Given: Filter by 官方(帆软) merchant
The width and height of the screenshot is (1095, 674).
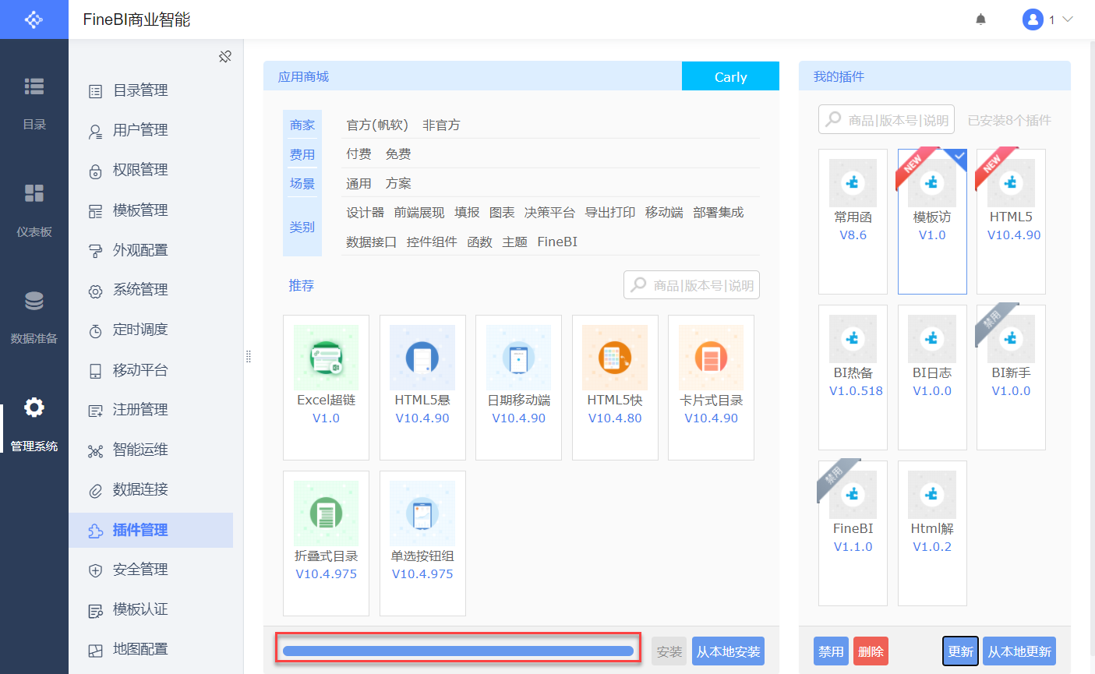Looking at the screenshot, I should coord(377,125).
